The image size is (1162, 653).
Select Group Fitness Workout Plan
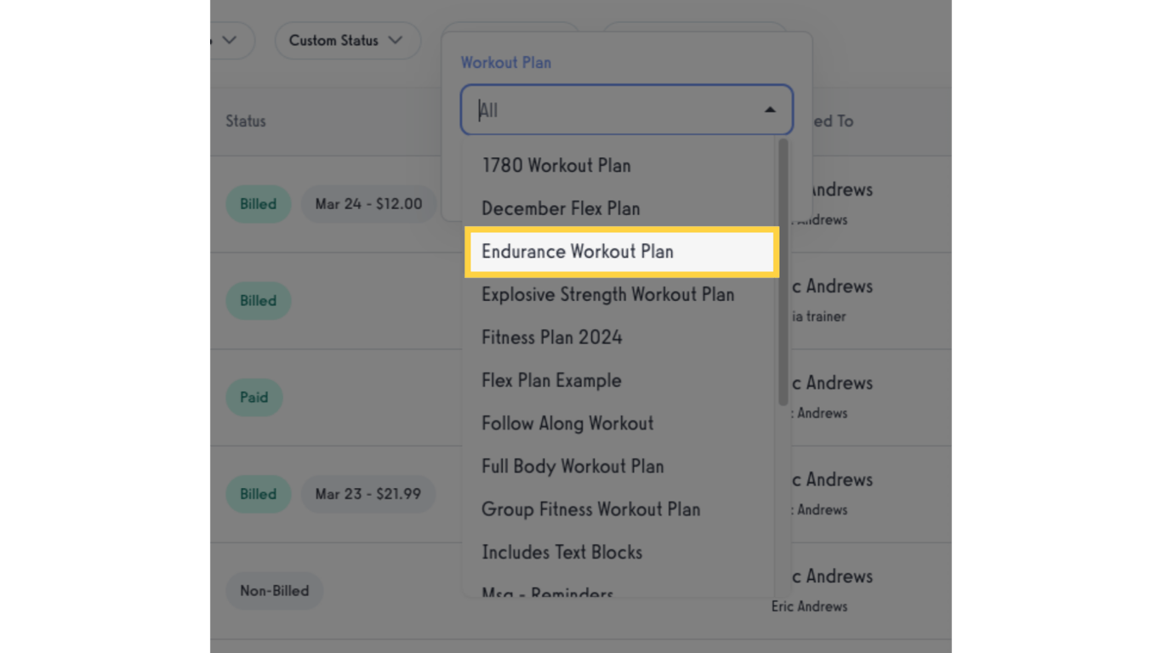590,508
